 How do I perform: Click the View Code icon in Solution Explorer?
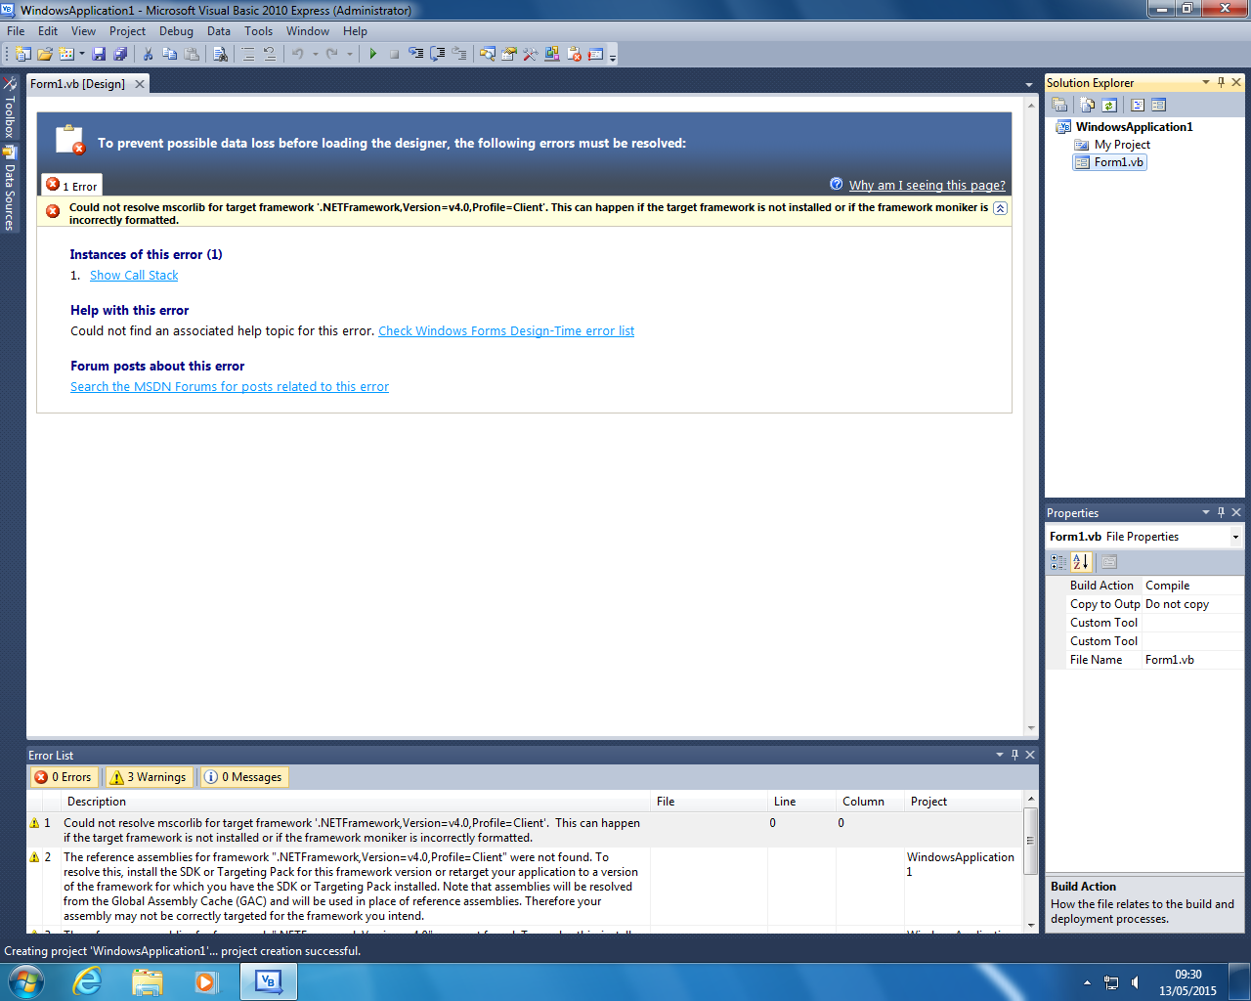(1137, 105)
